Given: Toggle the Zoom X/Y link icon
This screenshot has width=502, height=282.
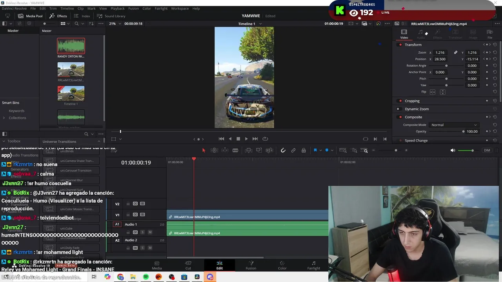Looking at the screenshot, I should point(456,52).
